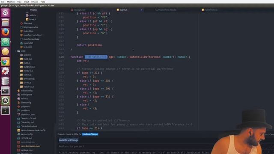Click the project tree vertical scrollbar
Screen dimensions: 274x154
coord(55,139)
